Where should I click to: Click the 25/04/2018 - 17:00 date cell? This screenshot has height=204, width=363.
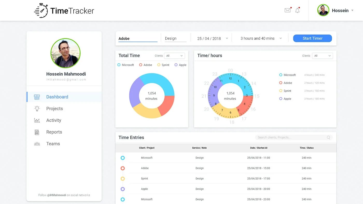click(259, 179)
